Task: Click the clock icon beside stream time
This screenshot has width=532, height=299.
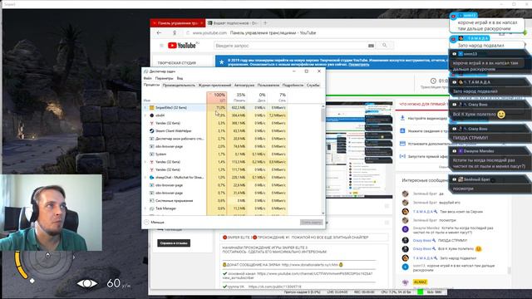Action: [433, 81]
